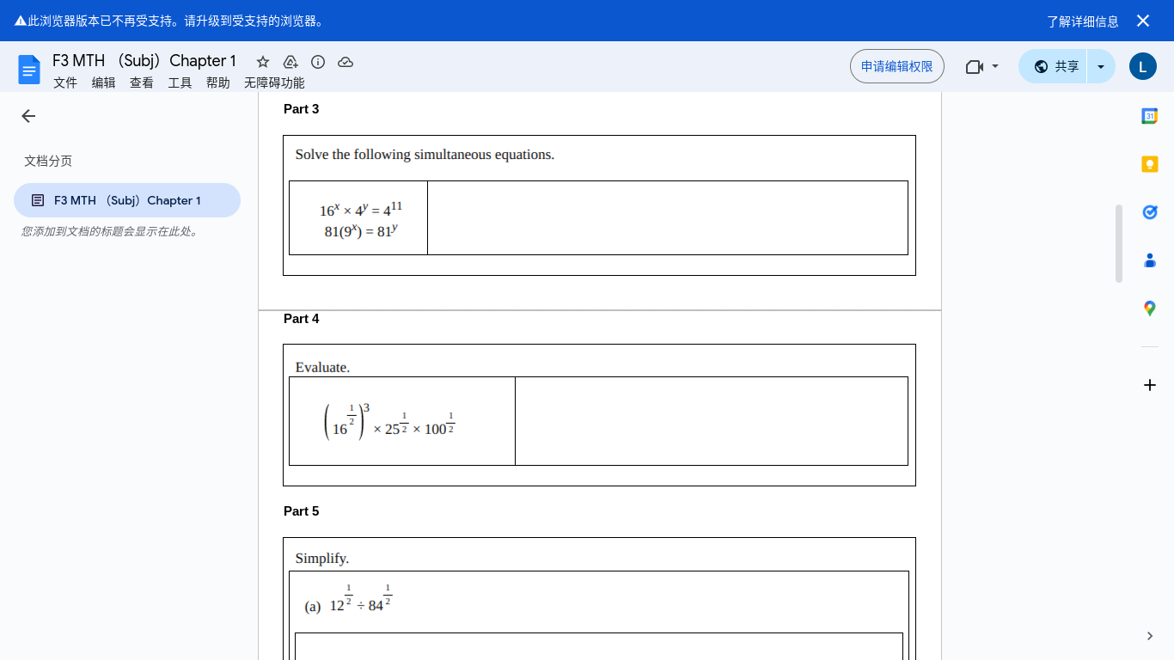Open Google Keep side panel
Image resolution: width=1174 pixels, height=660 pixels.
[1149, 164]
